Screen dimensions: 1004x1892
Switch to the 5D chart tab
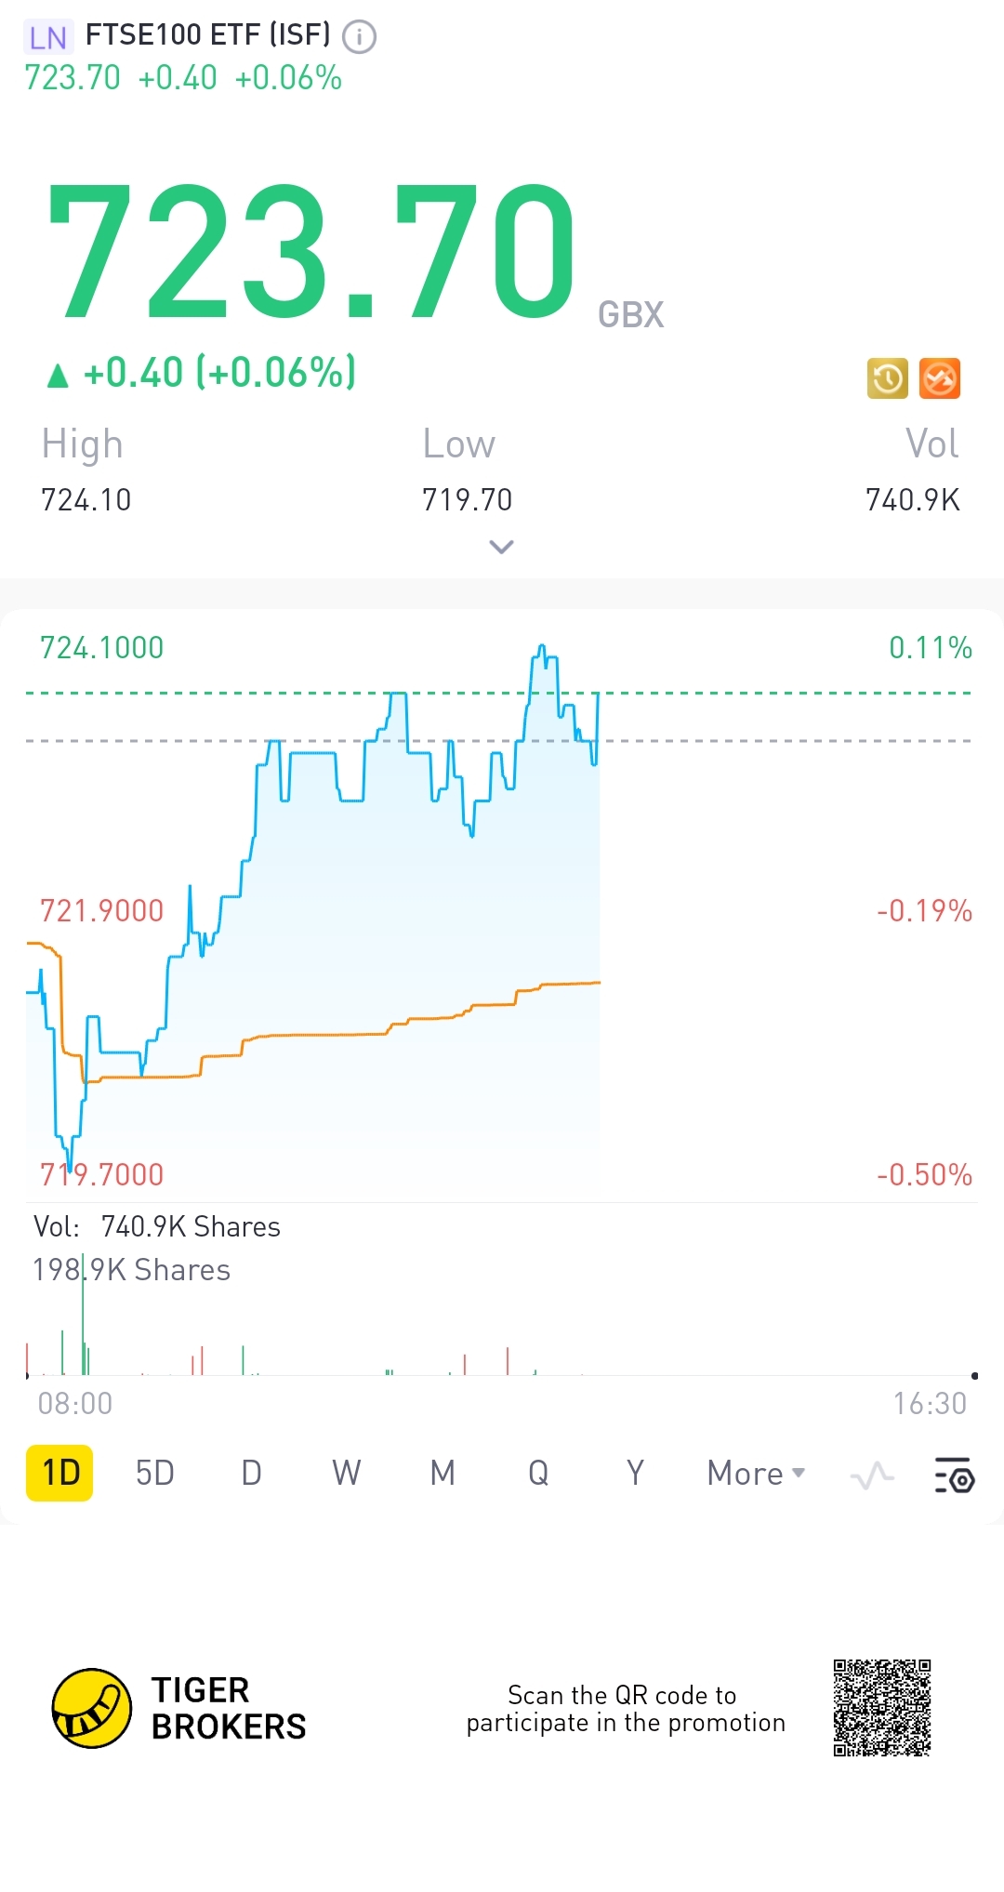(x=154, y=1474)
